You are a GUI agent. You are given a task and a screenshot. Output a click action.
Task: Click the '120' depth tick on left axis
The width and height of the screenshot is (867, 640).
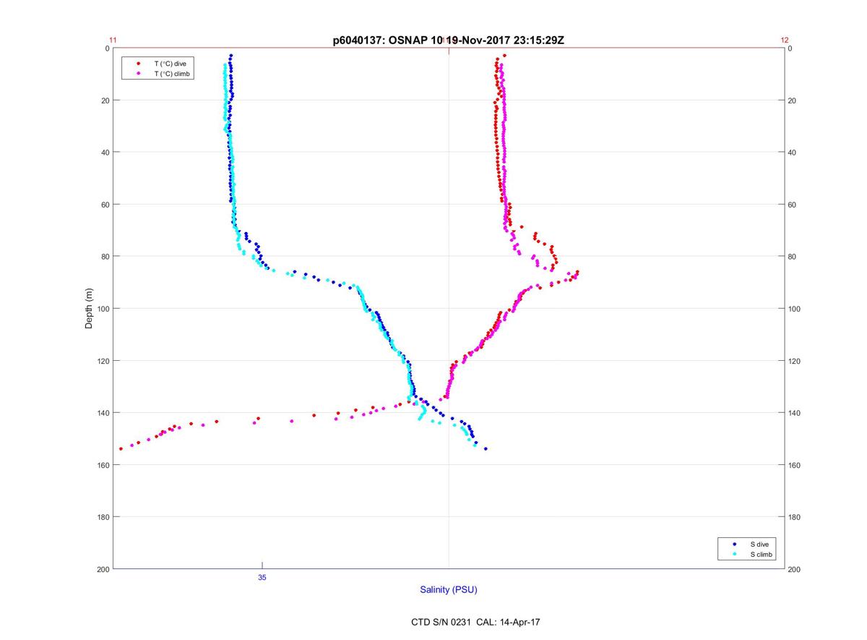pos(103,361)
